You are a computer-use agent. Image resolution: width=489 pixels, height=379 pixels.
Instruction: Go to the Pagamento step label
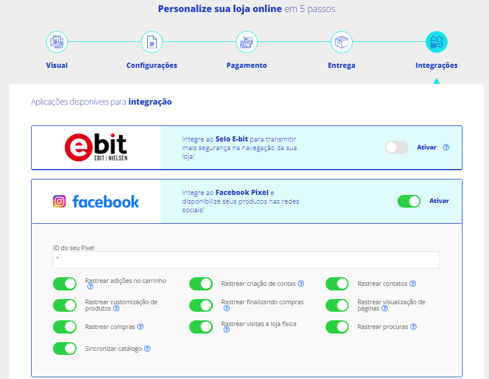tap(247, 66)
